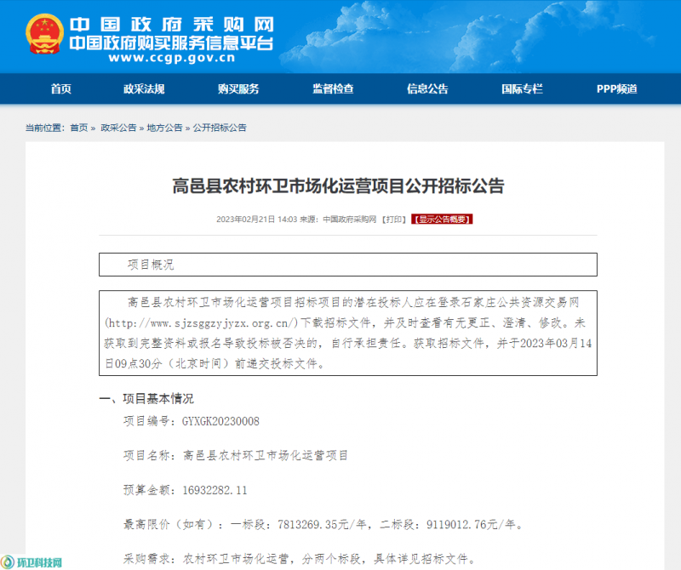The height and width of the screenshot is (570, 681).
Task: Switch to the 国际专栏 section
Action: tap(522, 89)
